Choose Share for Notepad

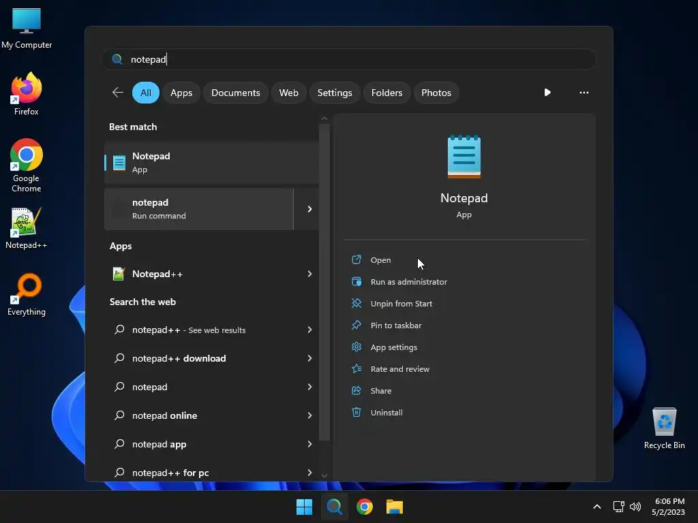380,391
